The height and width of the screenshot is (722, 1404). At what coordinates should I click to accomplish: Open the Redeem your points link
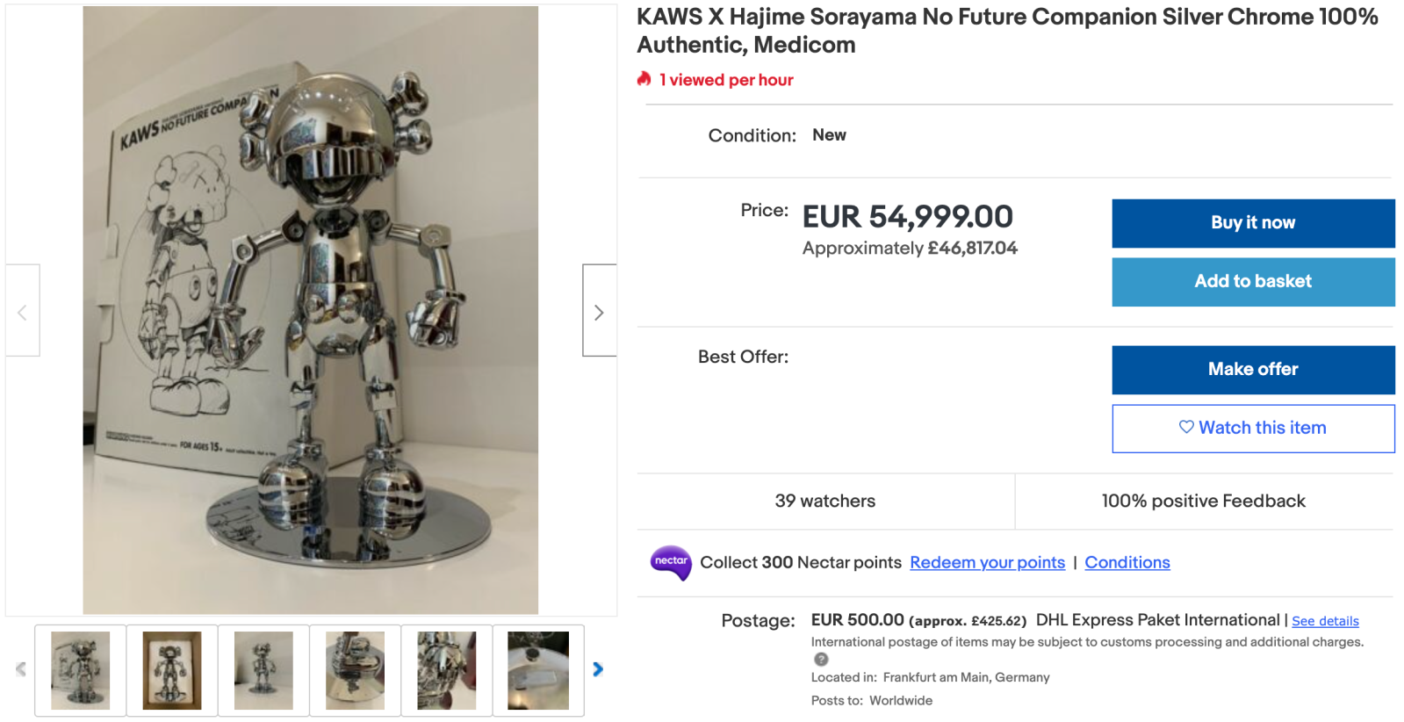pyautogui.click(x=987, y=563)
